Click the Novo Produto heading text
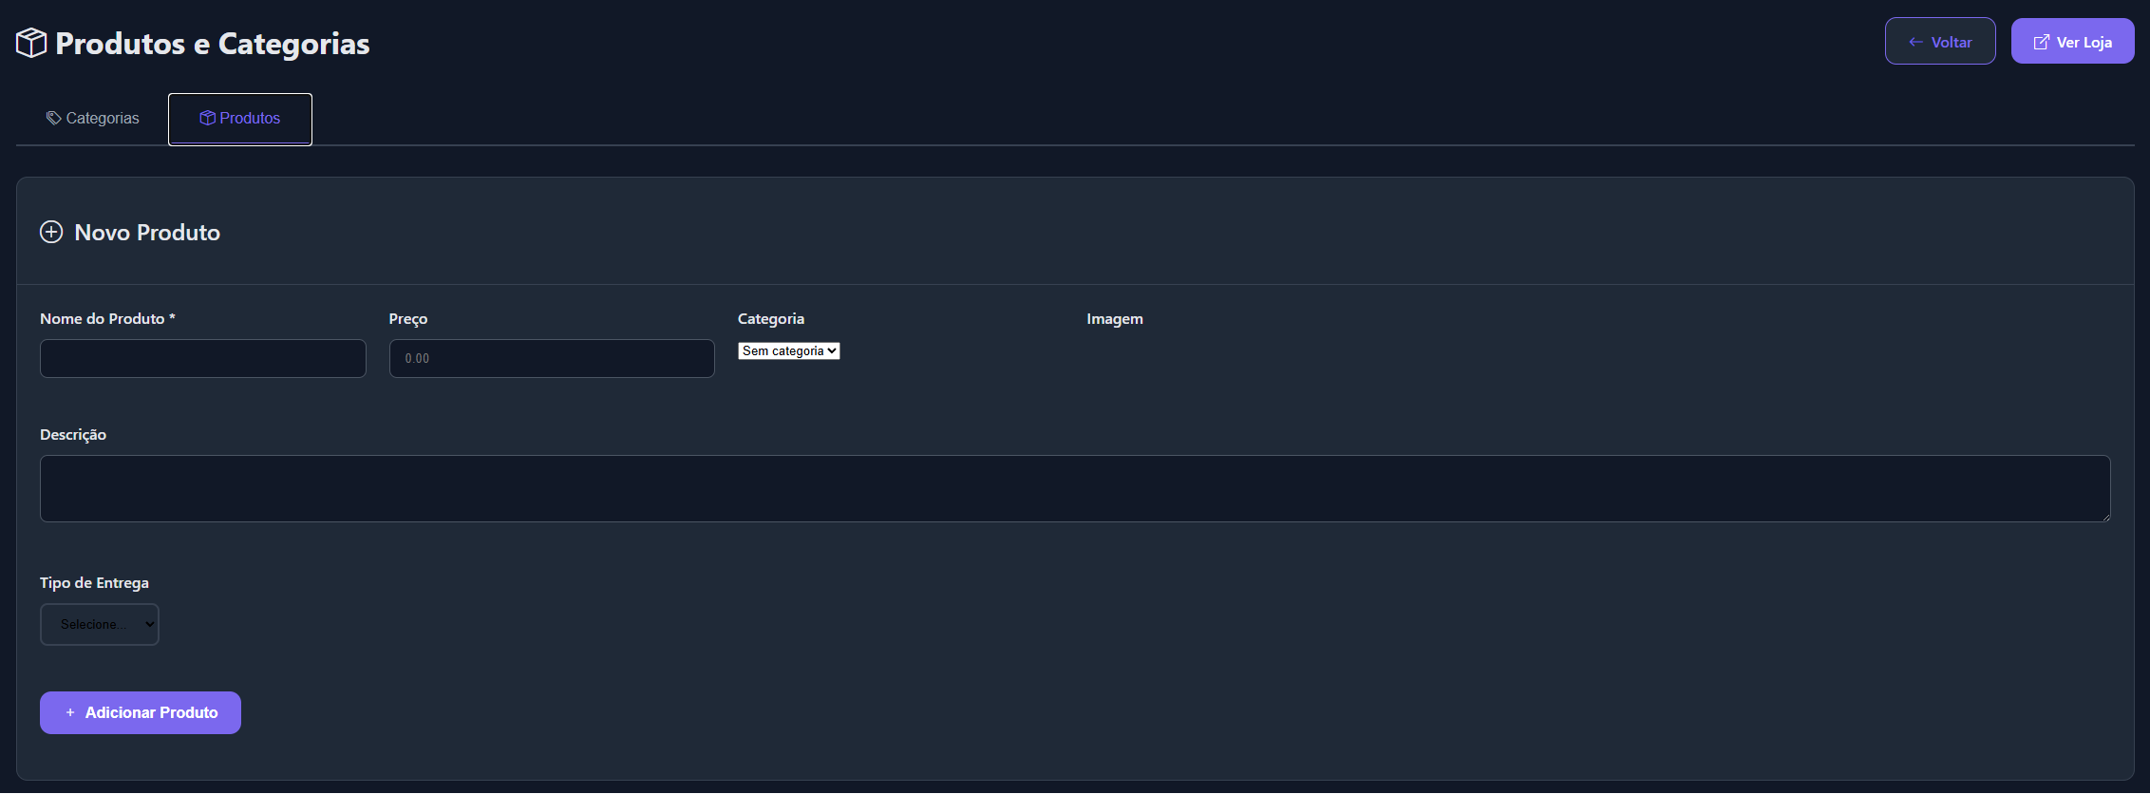This screenshot has width=2150, height=794. [x=147, y=233]
